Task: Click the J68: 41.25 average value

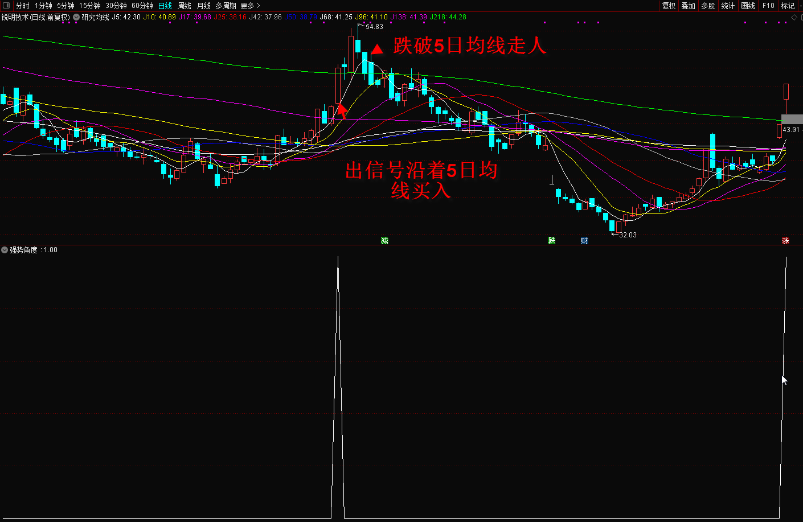Action: 336,17
